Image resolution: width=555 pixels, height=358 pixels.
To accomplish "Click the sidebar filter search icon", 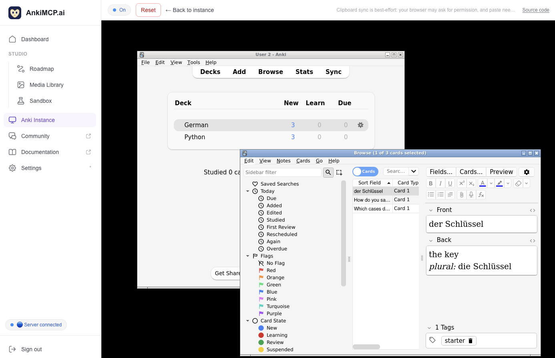I will click(328, 172).
